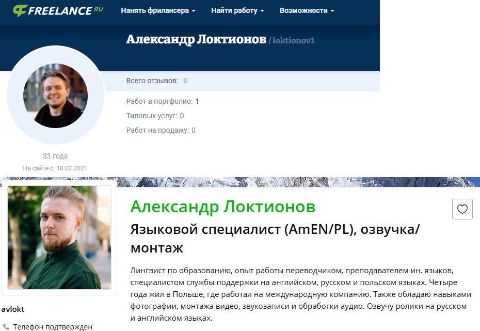Image resolution: width=480 pixels, height=331 pixels.
Task: Click the green "F" emblem in the logo
Action: [20, 9]
